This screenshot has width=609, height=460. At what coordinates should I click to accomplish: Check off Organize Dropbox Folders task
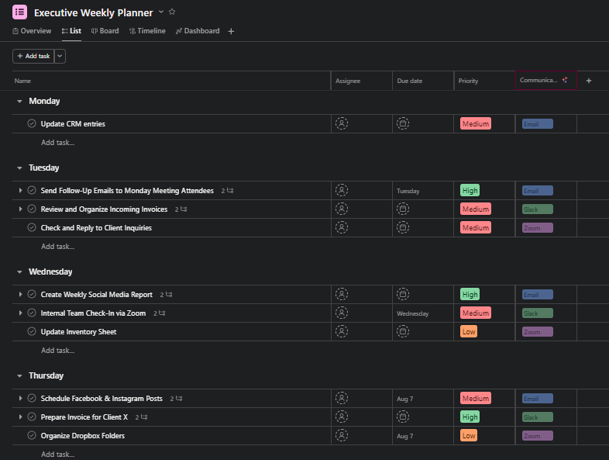pos(32,436)
